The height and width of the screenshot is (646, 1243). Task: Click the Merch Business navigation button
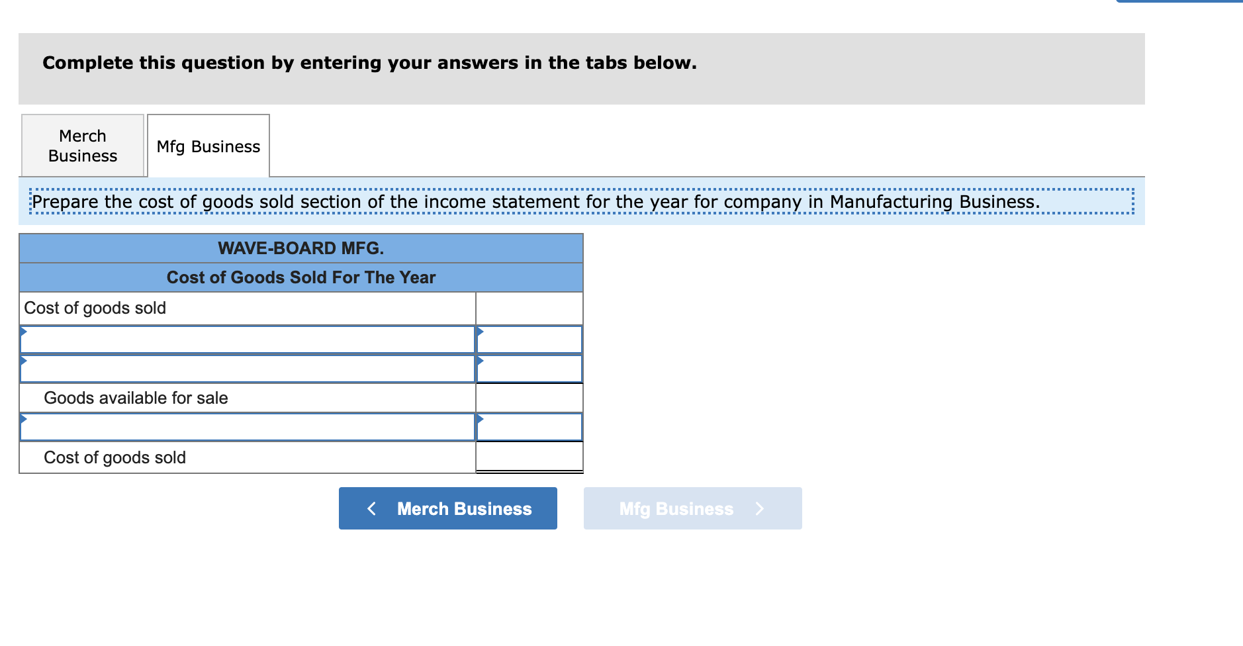[447, 508]
